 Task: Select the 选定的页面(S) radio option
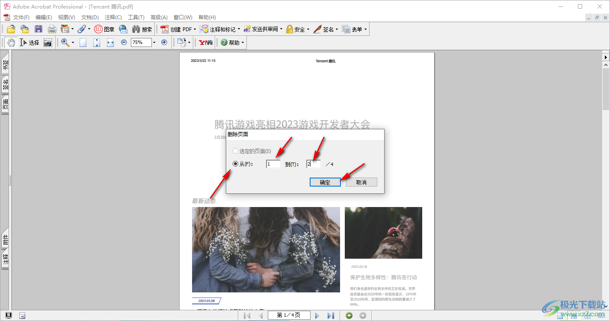pos(235,151)
